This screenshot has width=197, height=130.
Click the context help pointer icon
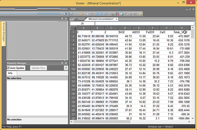click(x=65, y=14)
